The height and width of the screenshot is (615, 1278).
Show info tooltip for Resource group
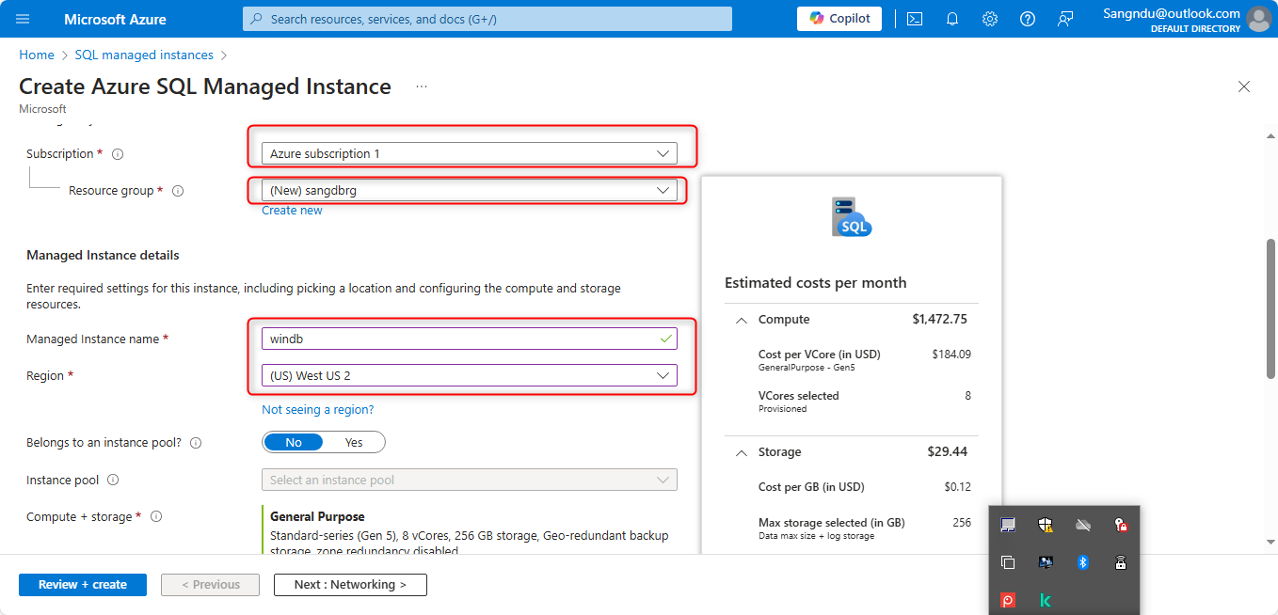coord(178,191)
